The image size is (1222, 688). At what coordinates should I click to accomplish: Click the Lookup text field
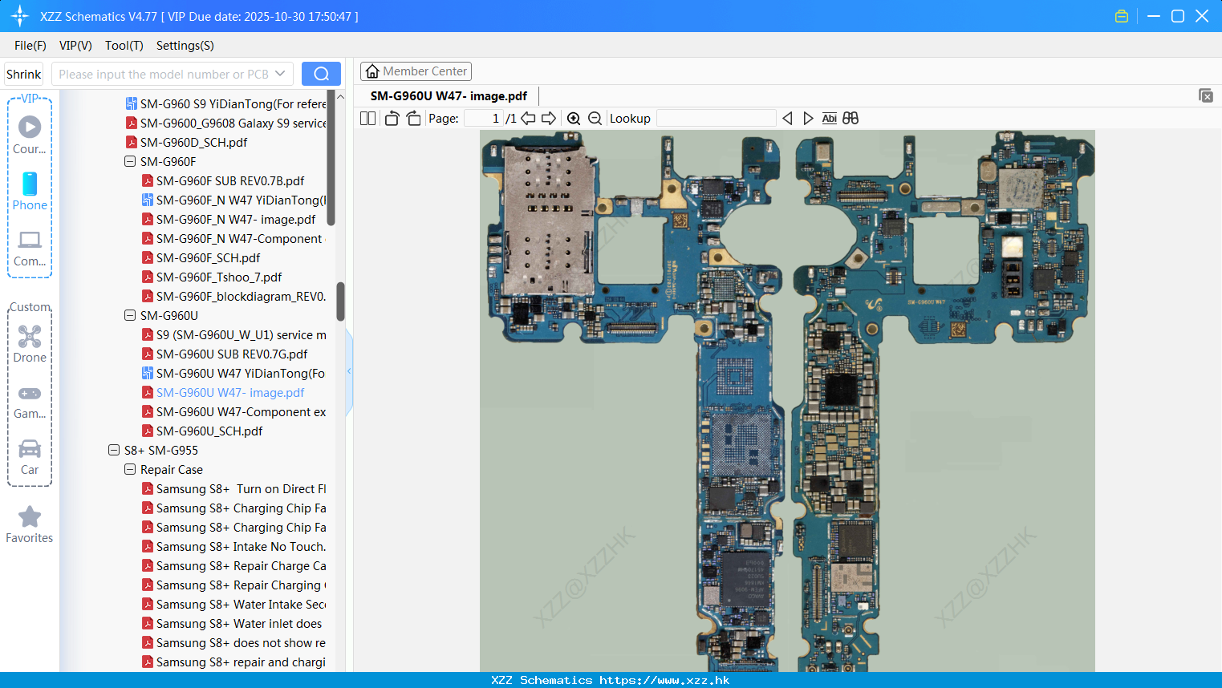[716, 118]
